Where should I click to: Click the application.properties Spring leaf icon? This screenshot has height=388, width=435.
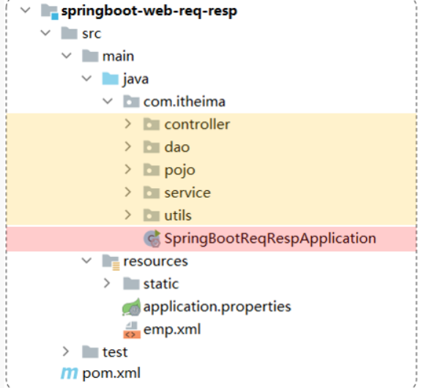coord(132,307)
